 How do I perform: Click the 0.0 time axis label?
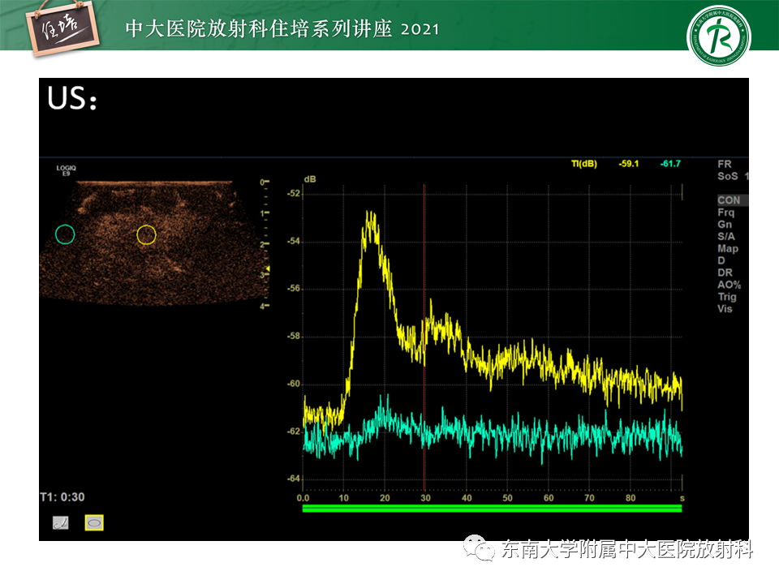click(303, 498)
